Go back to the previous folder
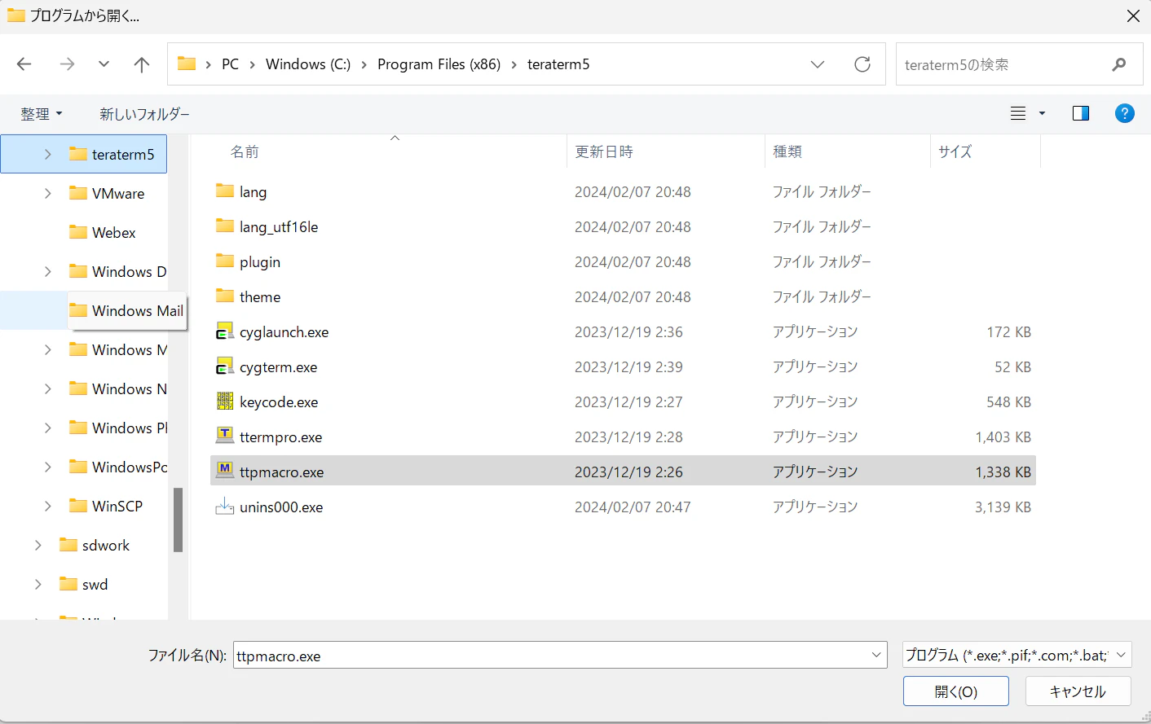Image resolution: width=1151 pixels, height=724 pixels. tap(24, 64)
